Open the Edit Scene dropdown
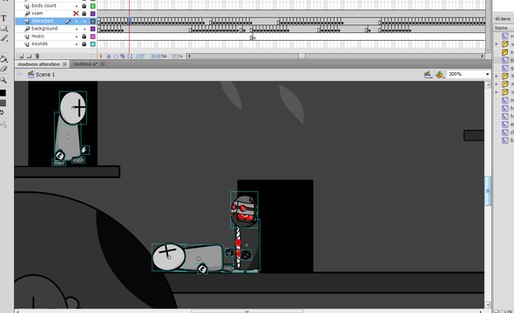This screenshot has height=313, width=514. [x=428, y=75]
